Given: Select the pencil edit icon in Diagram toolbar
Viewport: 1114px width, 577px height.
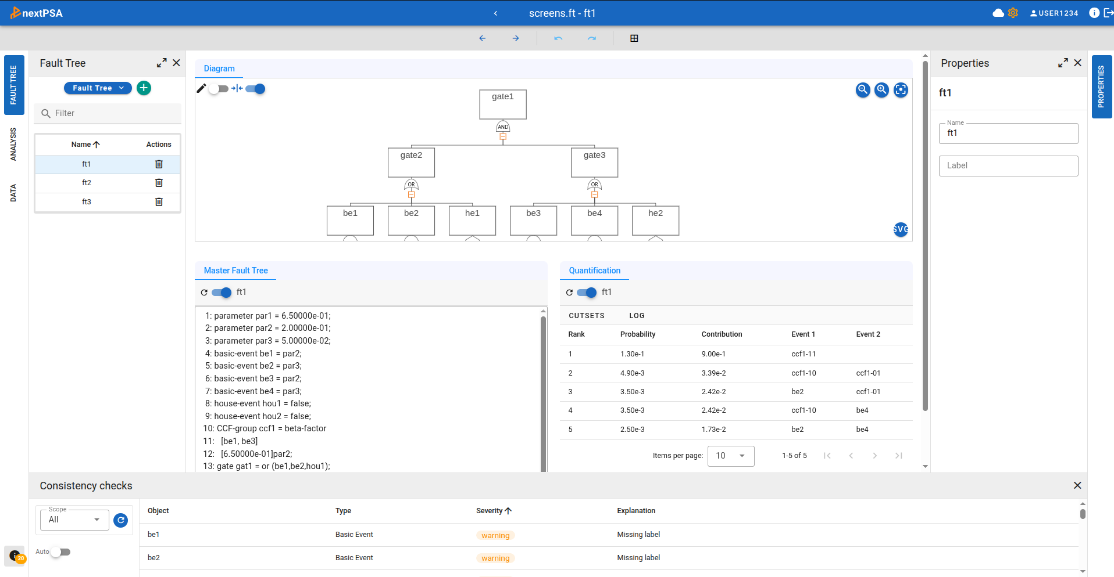Looking at the screenshot, I should pyautogui.click(x=201, y=88).
